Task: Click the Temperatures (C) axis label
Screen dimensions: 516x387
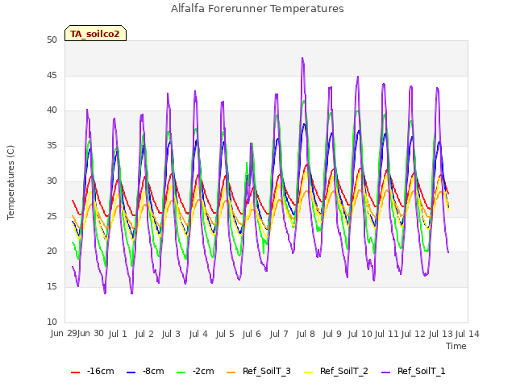Action: click(x=10, y=182)
